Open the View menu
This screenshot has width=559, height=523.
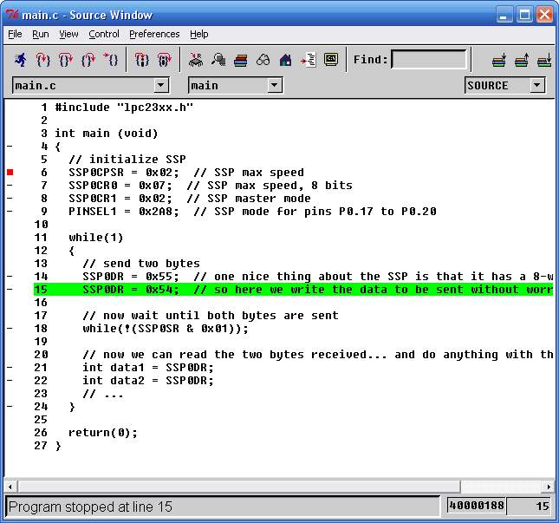click(68, 34)
